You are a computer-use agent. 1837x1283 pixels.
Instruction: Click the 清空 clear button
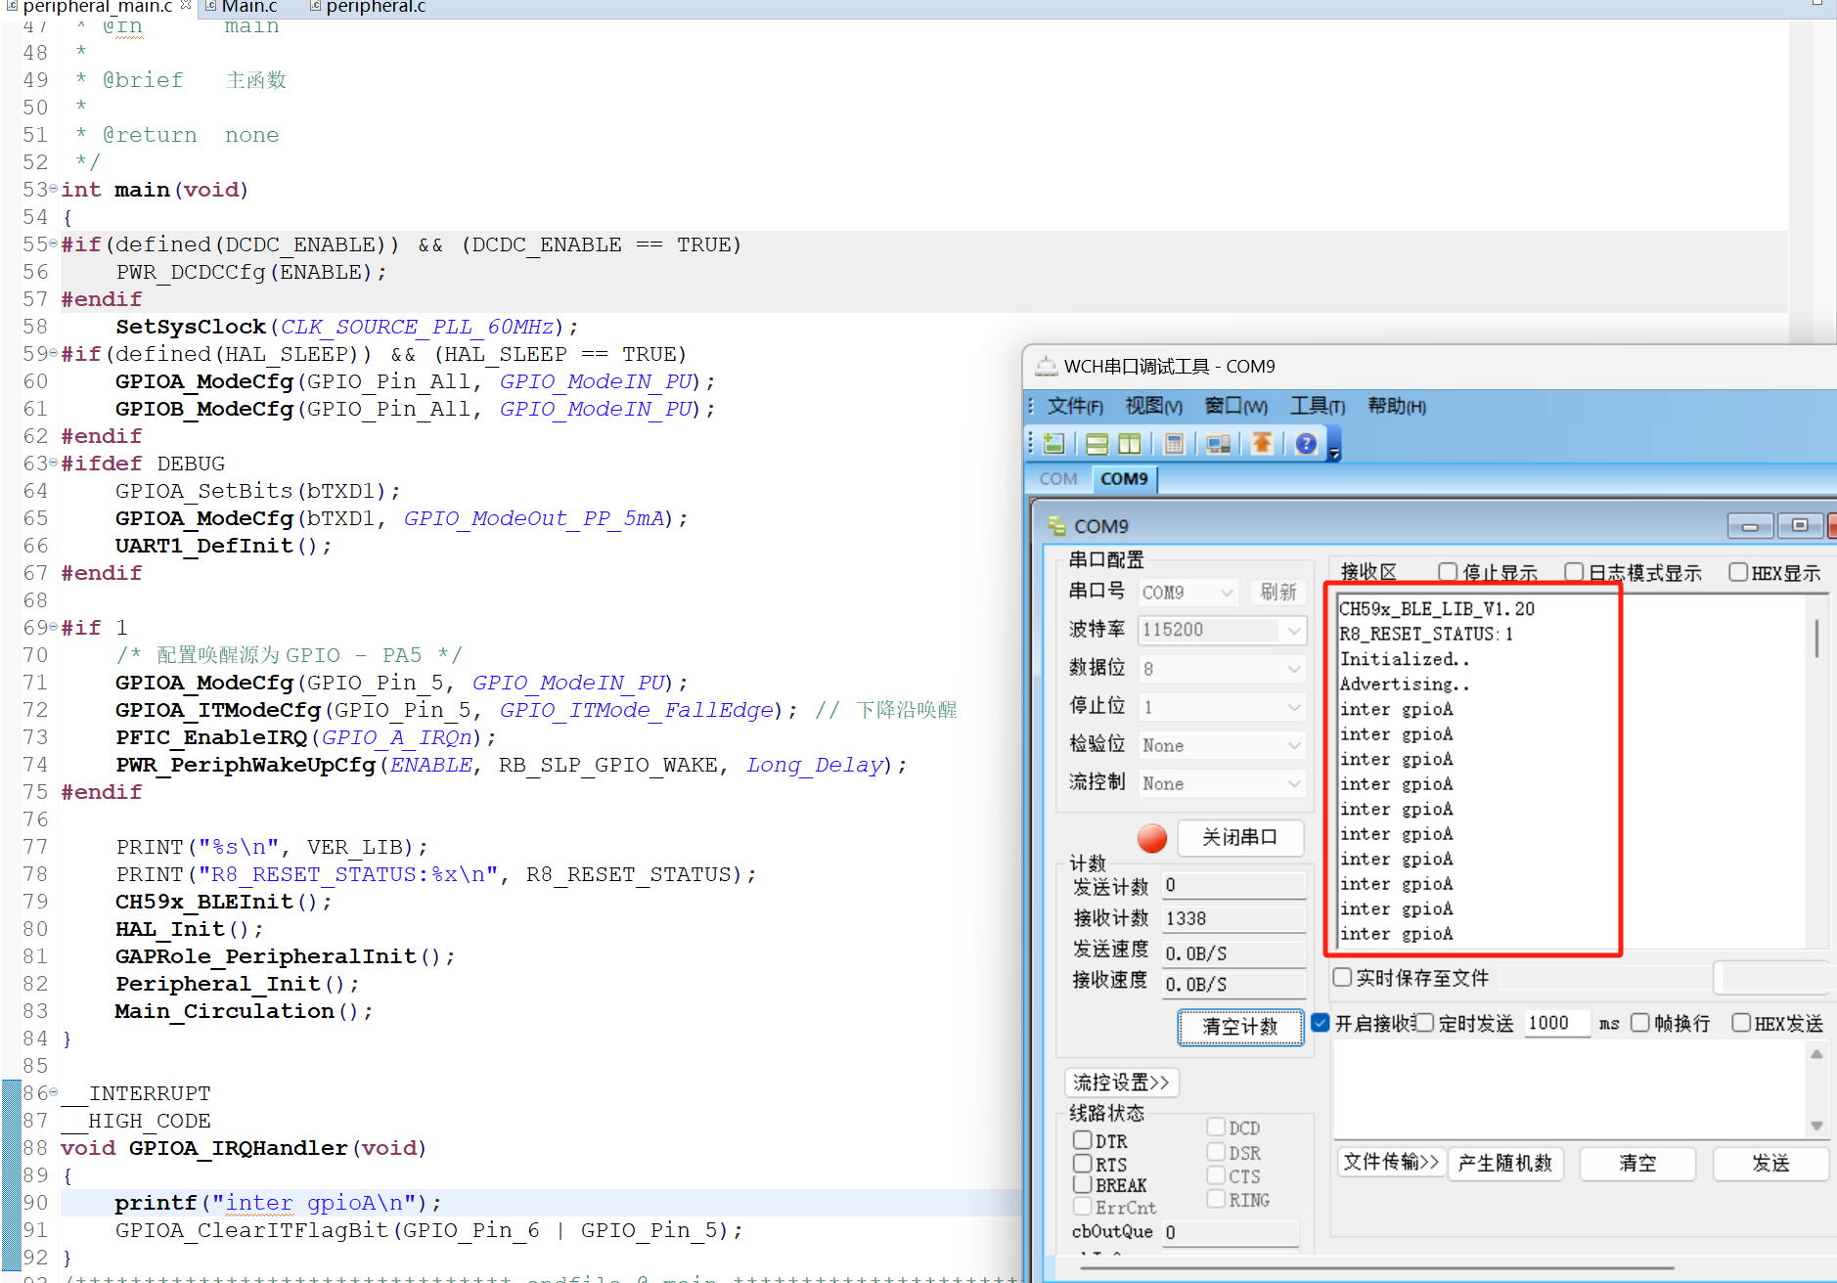(1637, 1163)
